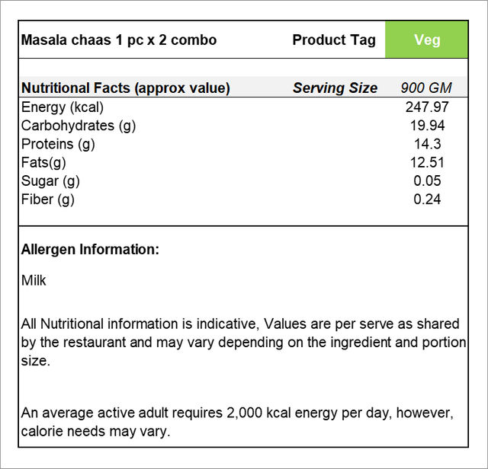The image size is (488, 469).
Task: Click the Product Tag label
Action: 334,40
